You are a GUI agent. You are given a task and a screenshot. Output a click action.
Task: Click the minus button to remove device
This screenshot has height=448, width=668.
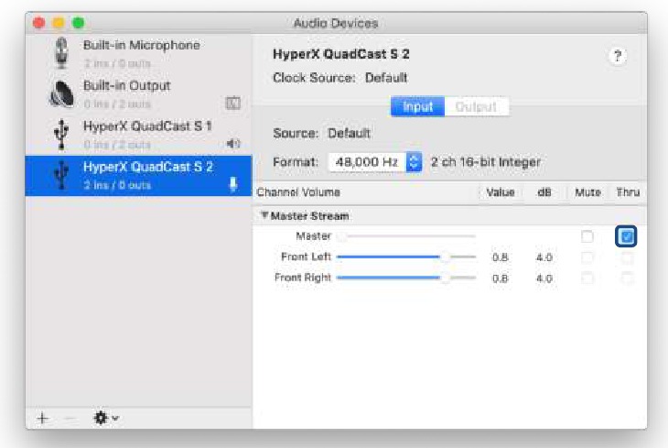pos(70,418)
